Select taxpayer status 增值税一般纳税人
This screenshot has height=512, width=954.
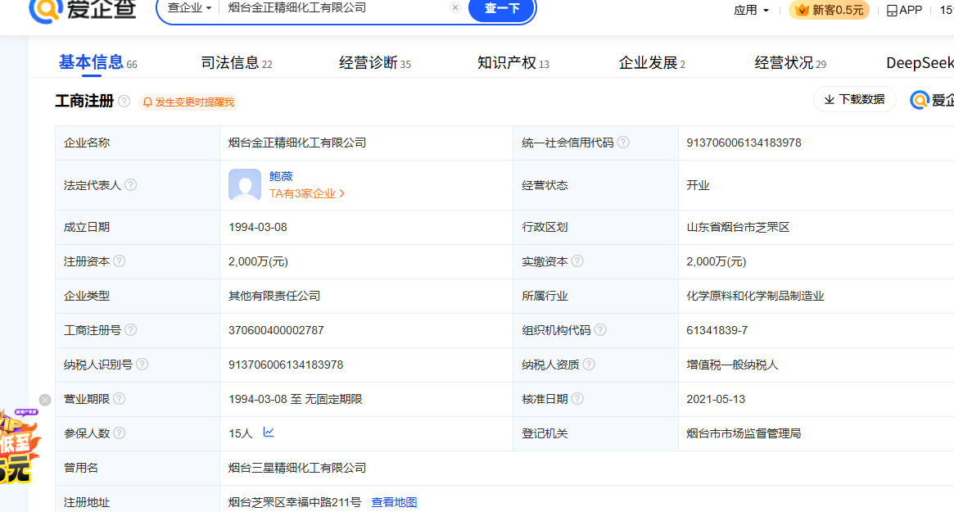(732, 365)
